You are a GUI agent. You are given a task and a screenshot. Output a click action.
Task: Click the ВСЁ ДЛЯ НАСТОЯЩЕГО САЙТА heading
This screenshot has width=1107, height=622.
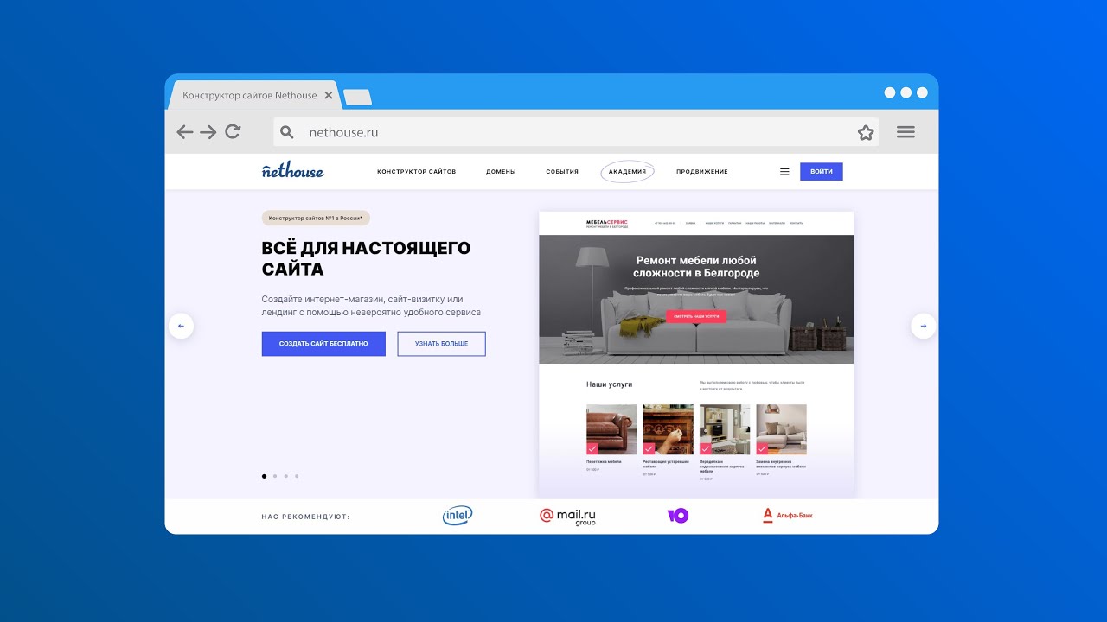[366, 258]
